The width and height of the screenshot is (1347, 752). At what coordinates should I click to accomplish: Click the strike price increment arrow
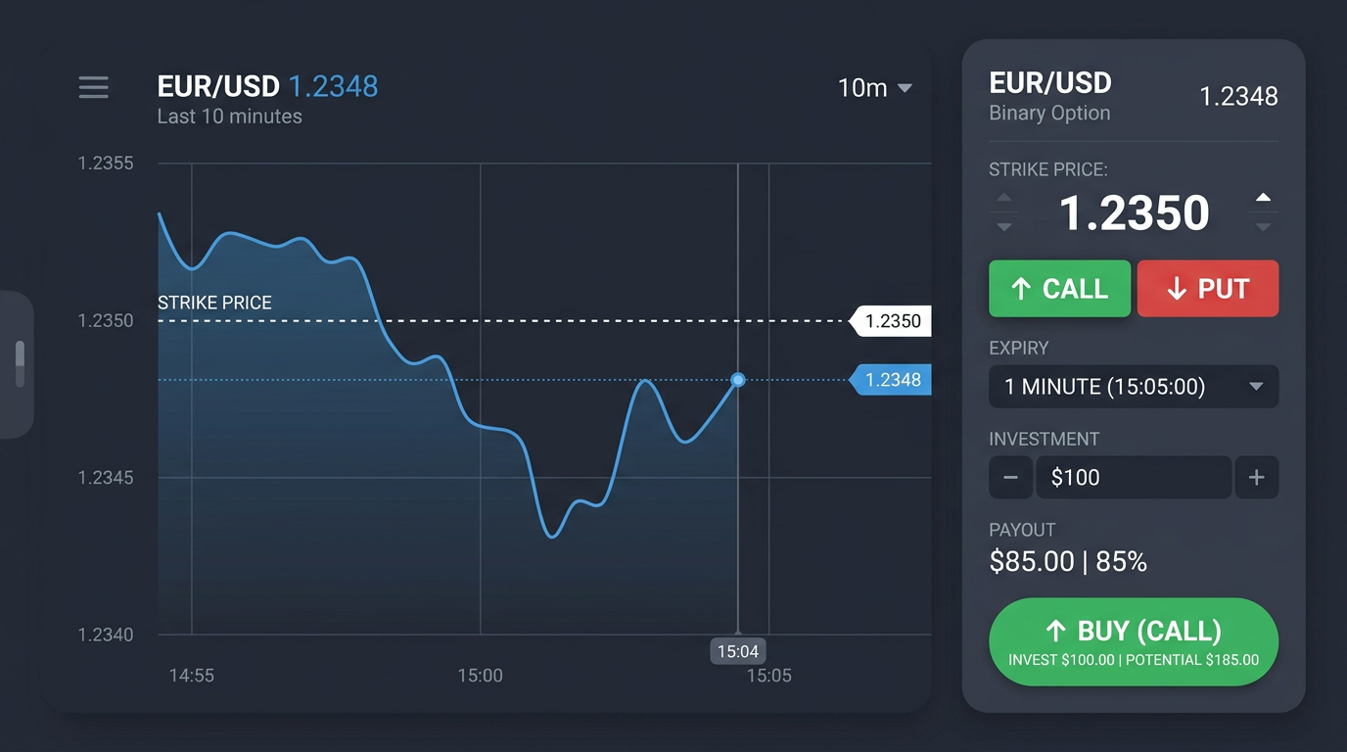coord(1263,198)
